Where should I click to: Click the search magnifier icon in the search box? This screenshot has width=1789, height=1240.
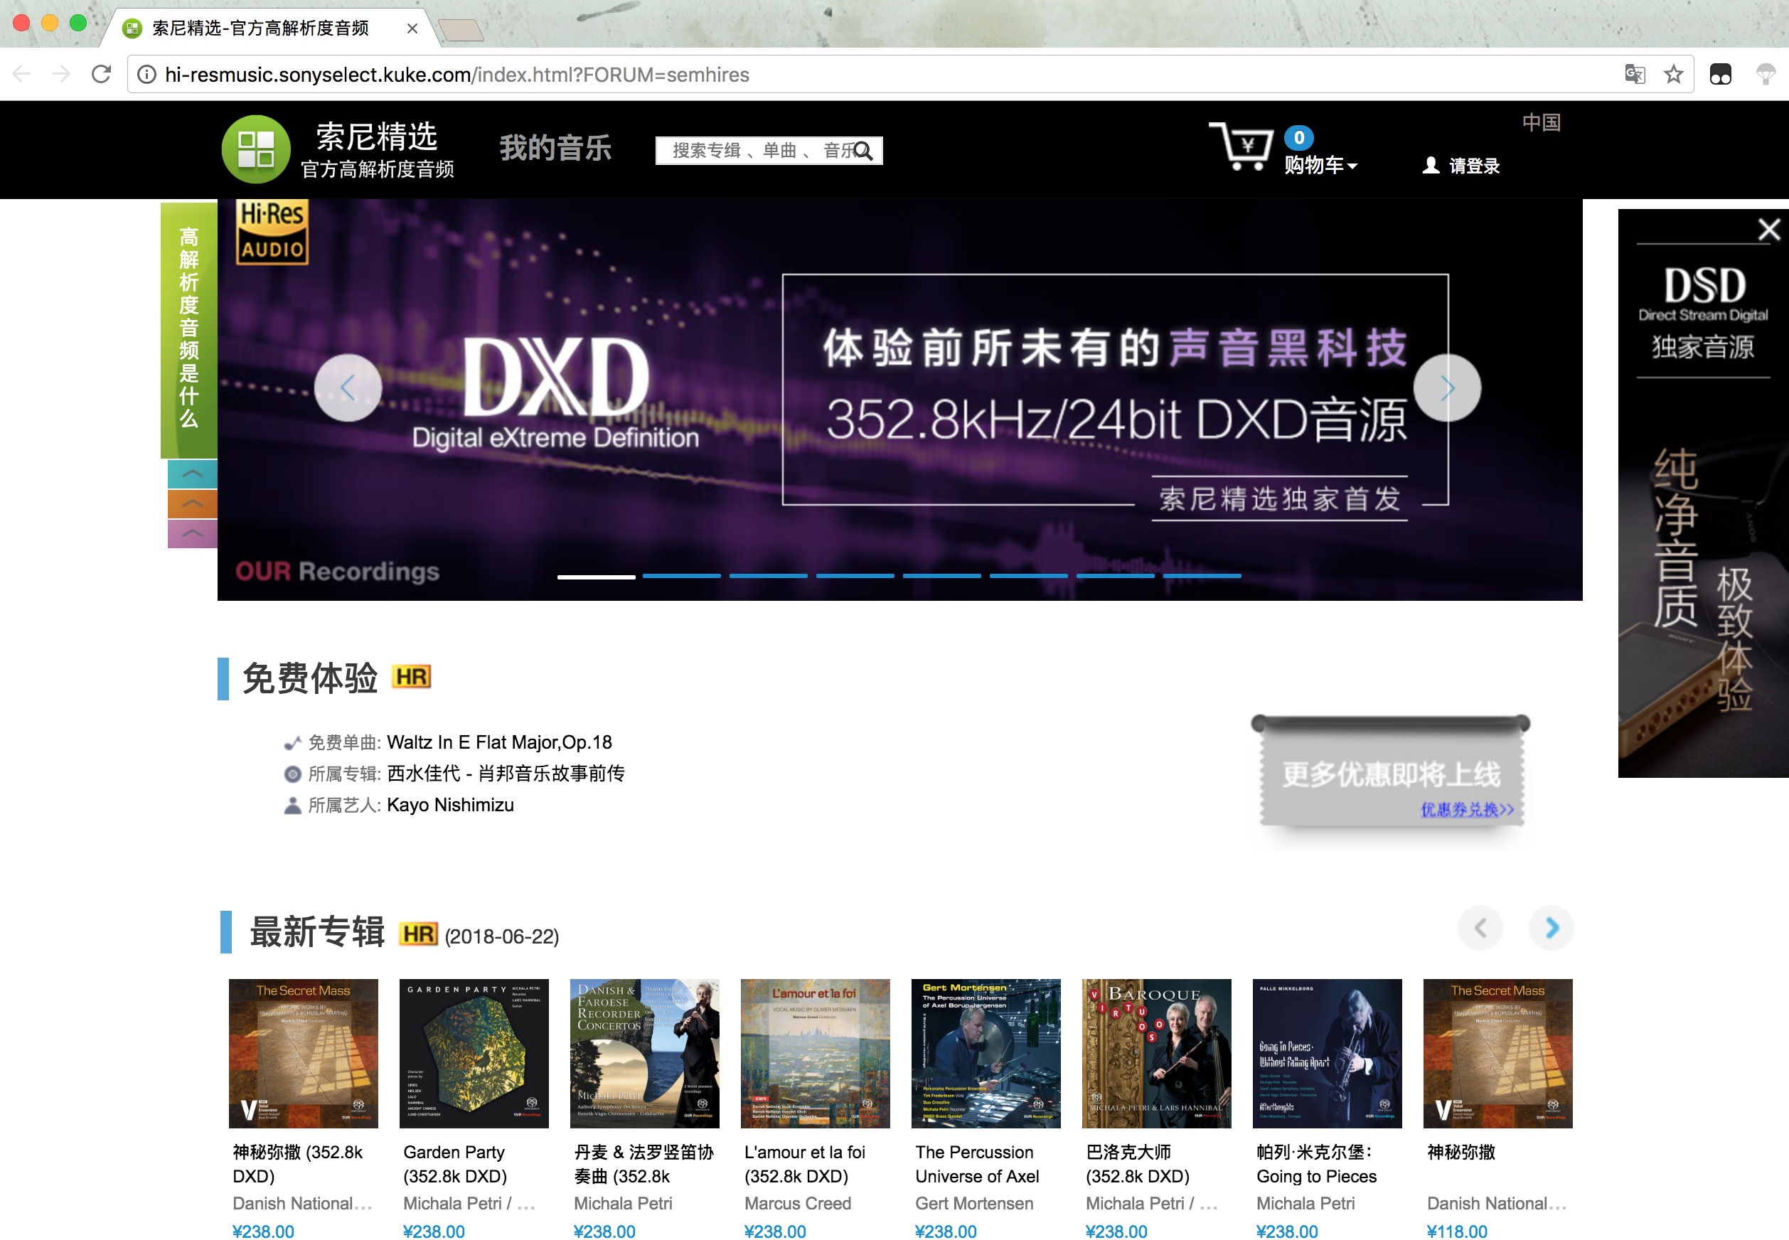pos(865,152)
